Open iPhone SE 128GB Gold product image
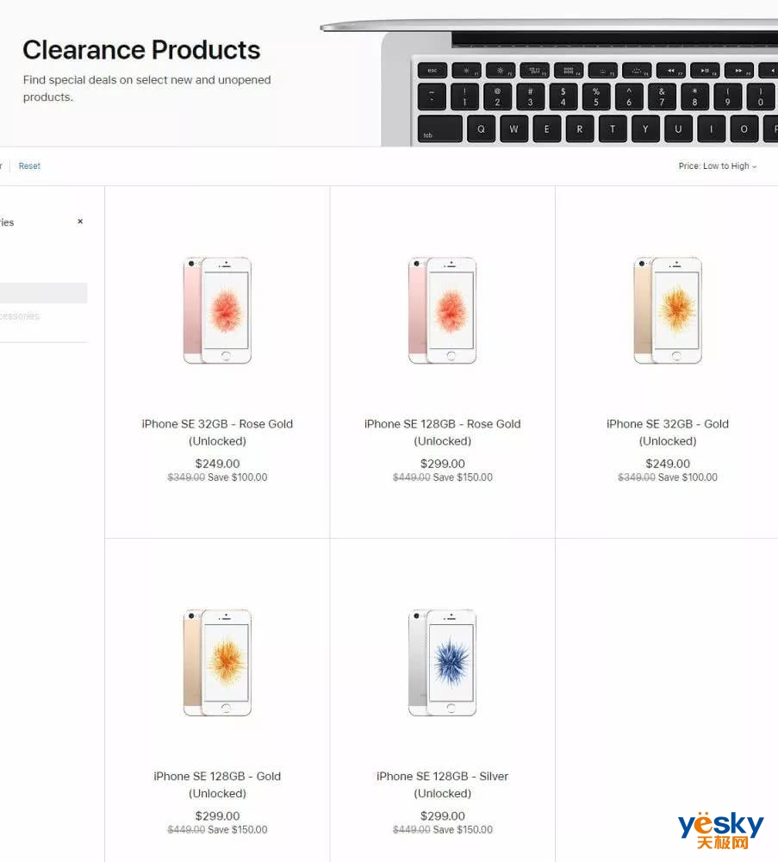 tap(218, 662)
